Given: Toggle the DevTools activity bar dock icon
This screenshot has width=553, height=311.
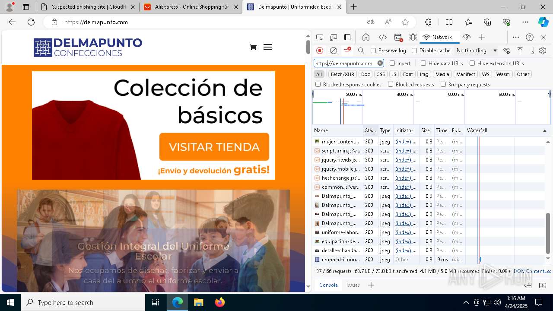Looking at the screenshot, I should pos(347,37).
